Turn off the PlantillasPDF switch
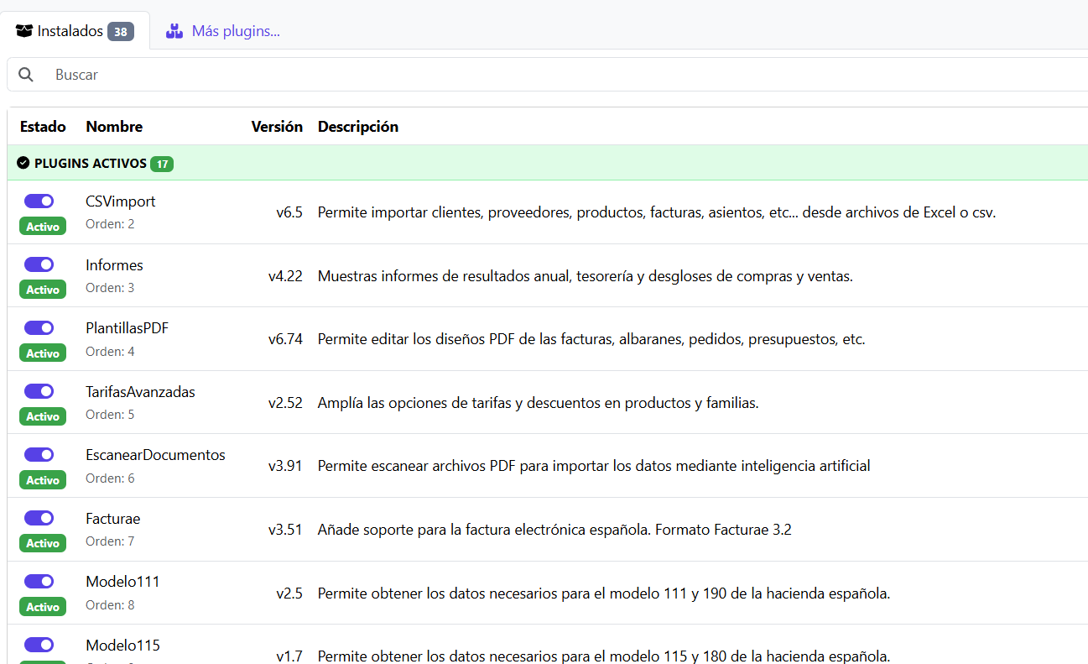This screenshot has width=1088, height=664. (39, 327)
